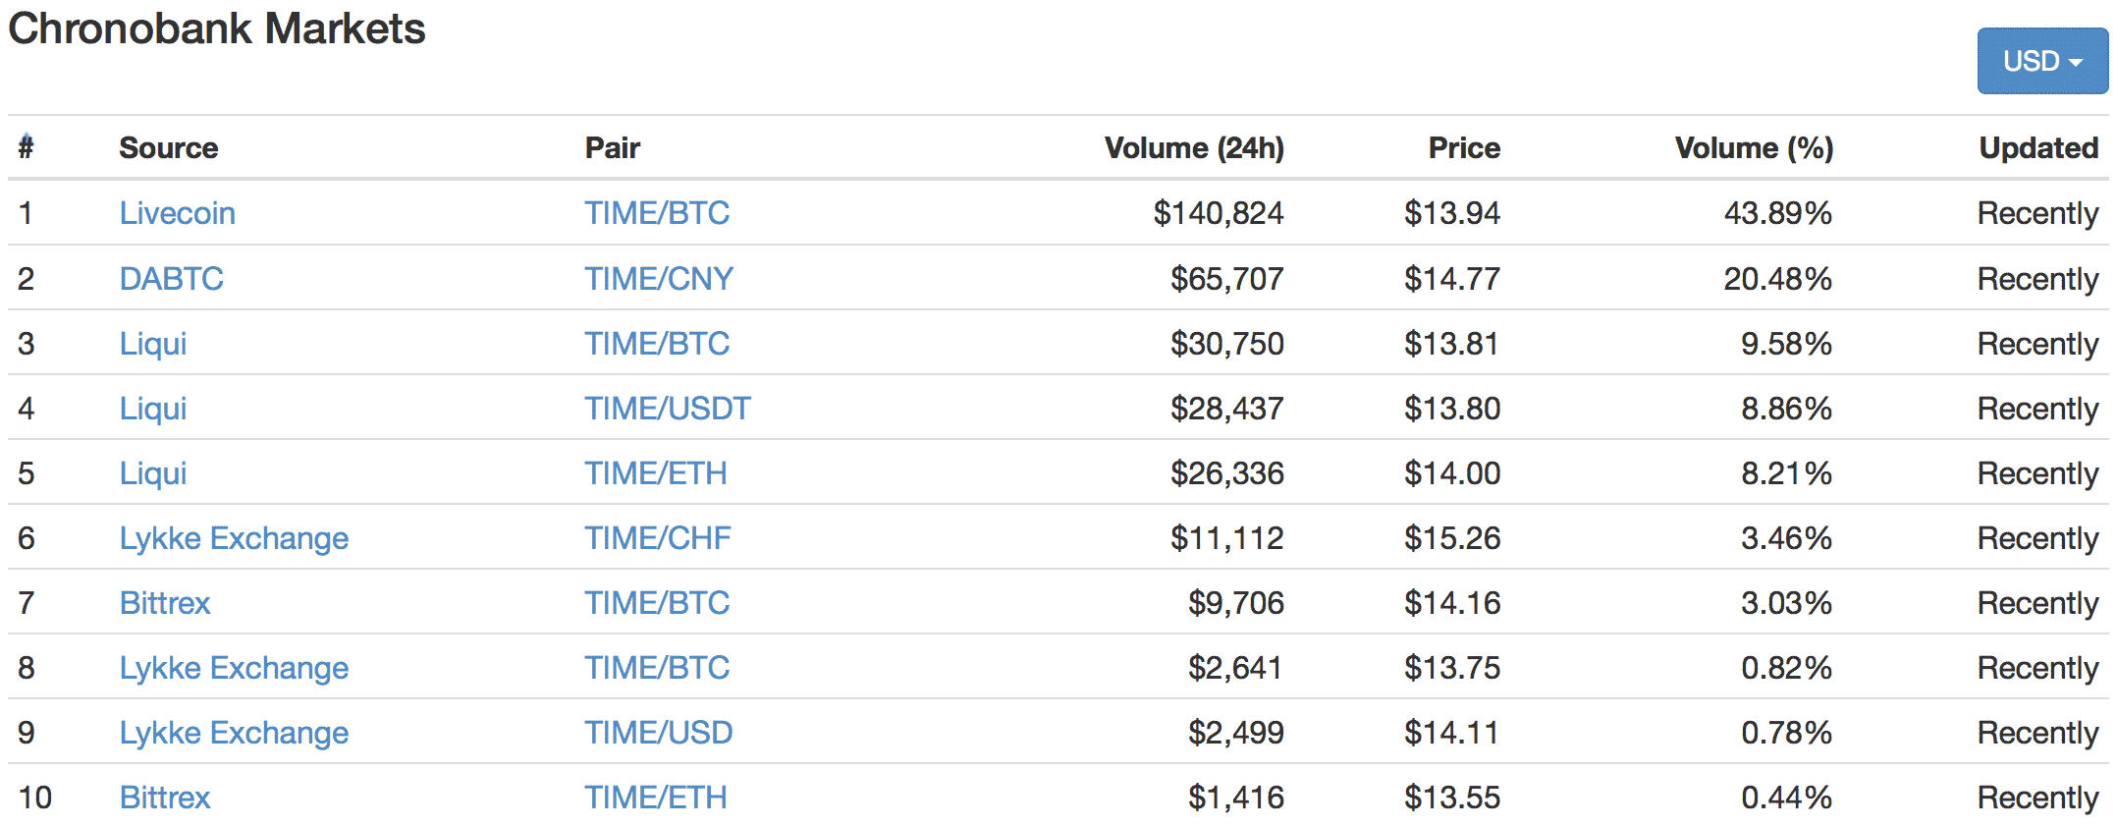The height and width of the screenshot is (827, 2117).
Task: Open Lykke TIME/BTC pair in row 8
Action: 657,668
